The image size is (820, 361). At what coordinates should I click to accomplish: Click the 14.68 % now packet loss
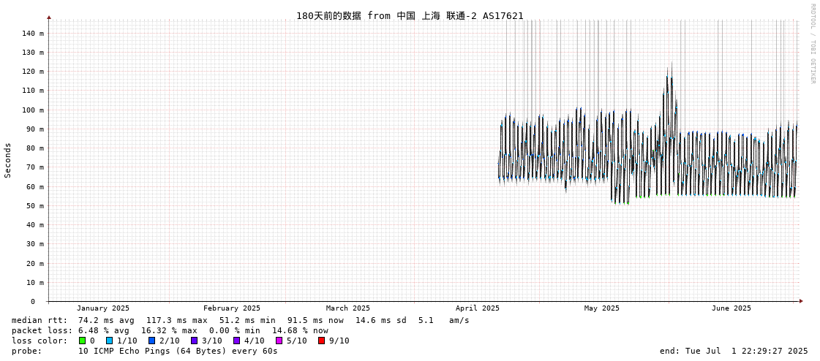click(300, 331)
